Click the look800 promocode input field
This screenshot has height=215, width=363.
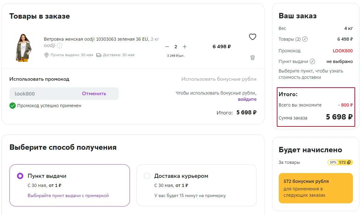[38, 93]
